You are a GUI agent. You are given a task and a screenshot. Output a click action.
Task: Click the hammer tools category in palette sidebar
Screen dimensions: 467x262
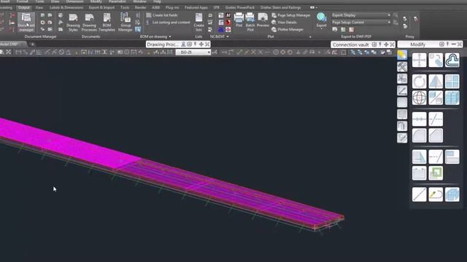[x=402, y=67]
